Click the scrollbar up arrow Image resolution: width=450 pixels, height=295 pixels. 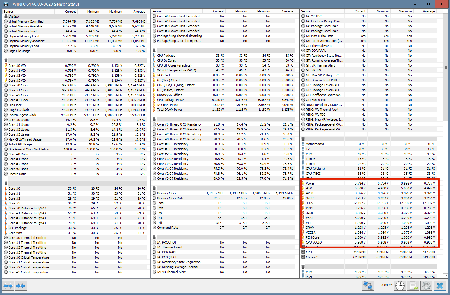(x=445, y=11)
